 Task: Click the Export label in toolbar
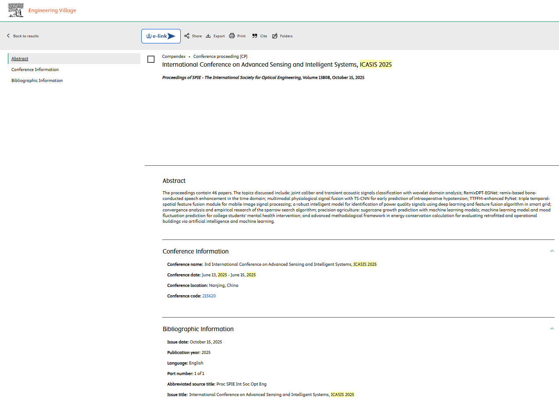tap(219, 36)
